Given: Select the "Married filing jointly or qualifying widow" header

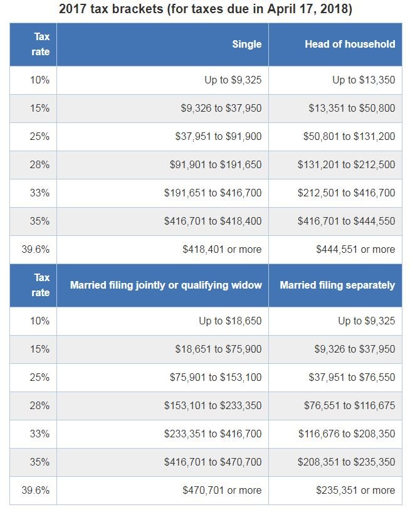Looking at the screenshot, I should click(166, 285).
